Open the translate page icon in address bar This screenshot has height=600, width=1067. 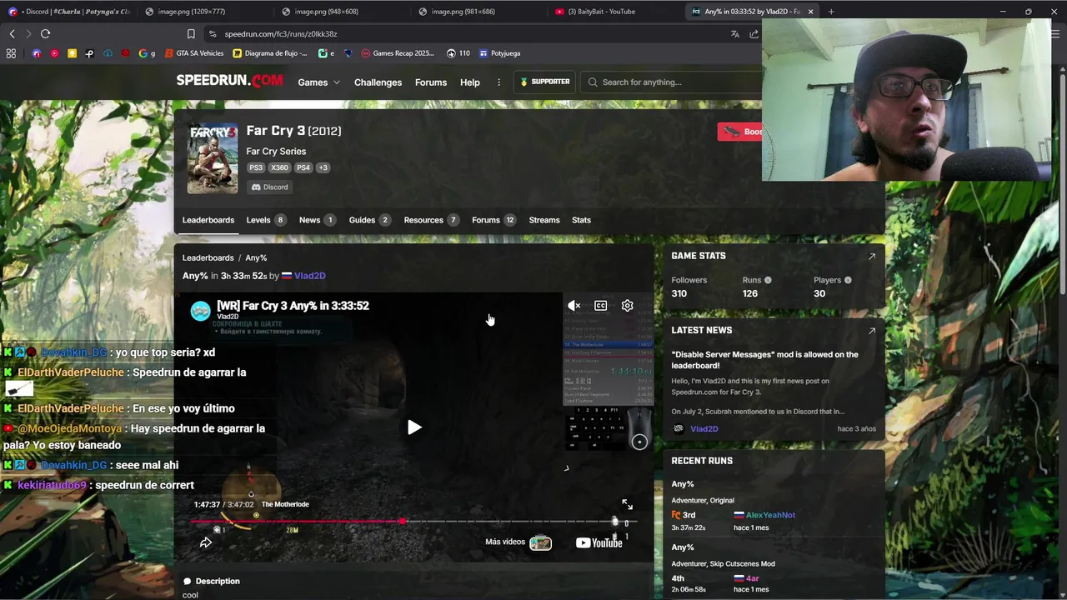coord(734,34)
